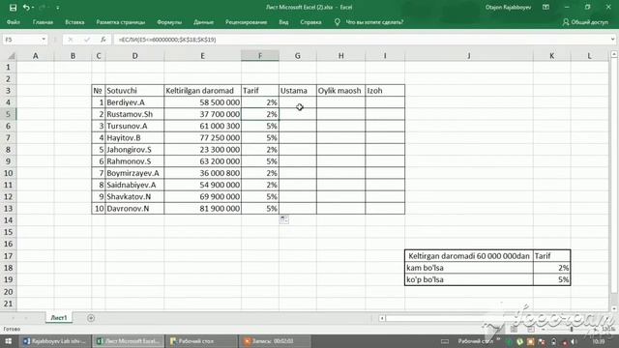Open the Рабочий стол taskbar folder

pyautogui.click(x=201, y=341)
